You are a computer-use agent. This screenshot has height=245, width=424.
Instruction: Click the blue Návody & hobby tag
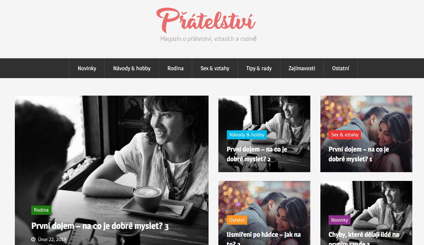pos(247,135)
